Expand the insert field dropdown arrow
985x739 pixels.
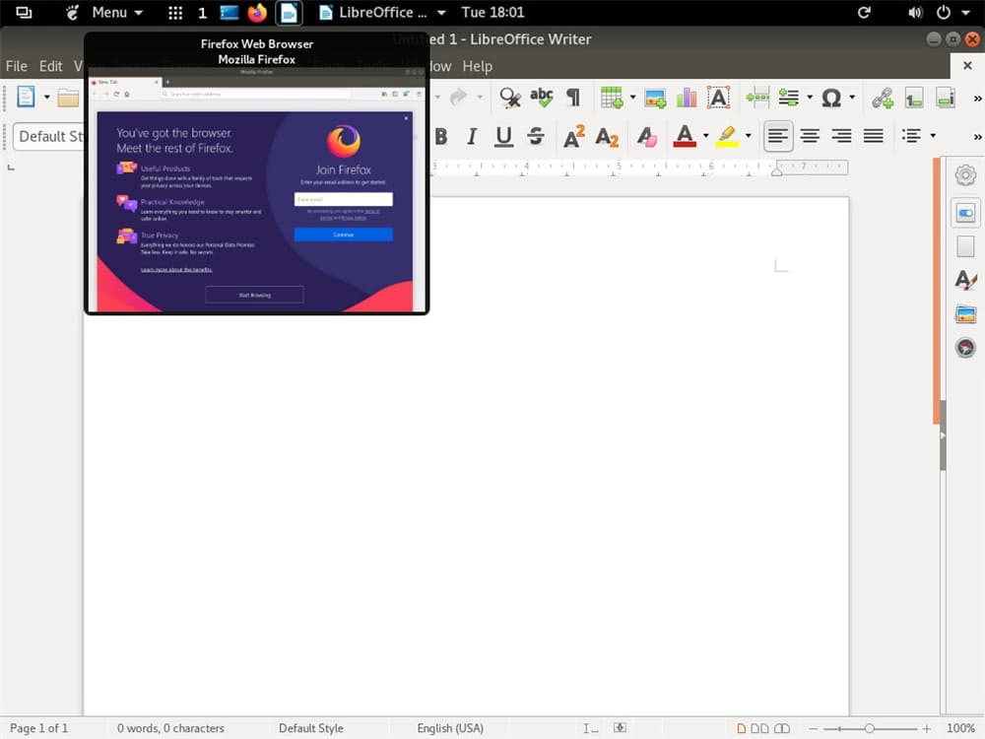pyautogui.click(x=809, y=98)
